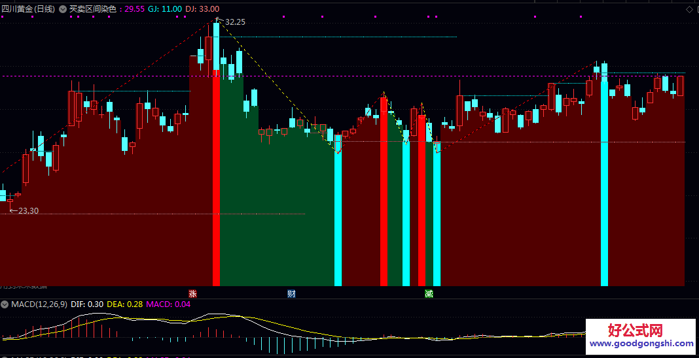Select the magenta MACD 0.04 readout
The width and height of the screenshot is (699, 358).
coord(168,304)
